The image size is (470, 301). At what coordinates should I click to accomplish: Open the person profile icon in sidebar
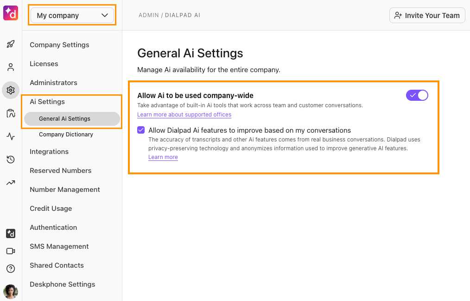click(11, 67)
